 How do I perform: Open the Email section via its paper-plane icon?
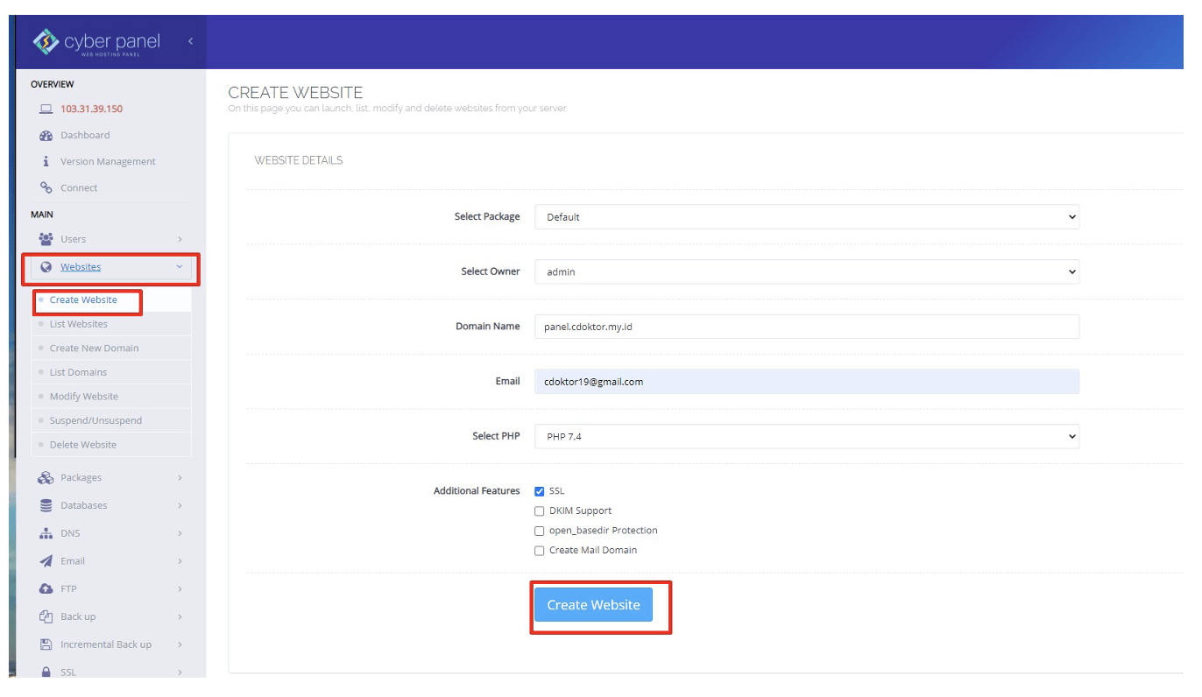click(46, 560)
